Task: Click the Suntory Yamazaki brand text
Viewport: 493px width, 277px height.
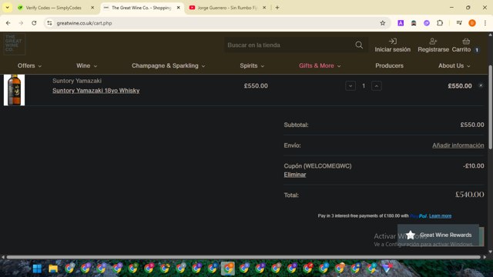Action: point(77,81)
